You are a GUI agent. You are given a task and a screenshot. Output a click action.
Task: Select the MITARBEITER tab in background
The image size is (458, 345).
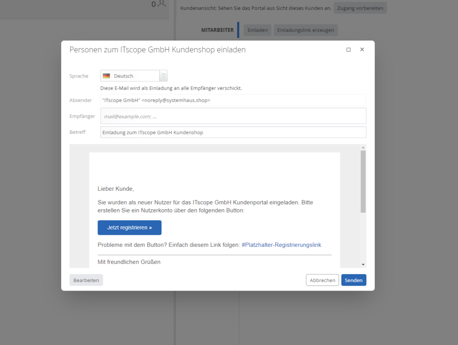click(x=217, y=30)
